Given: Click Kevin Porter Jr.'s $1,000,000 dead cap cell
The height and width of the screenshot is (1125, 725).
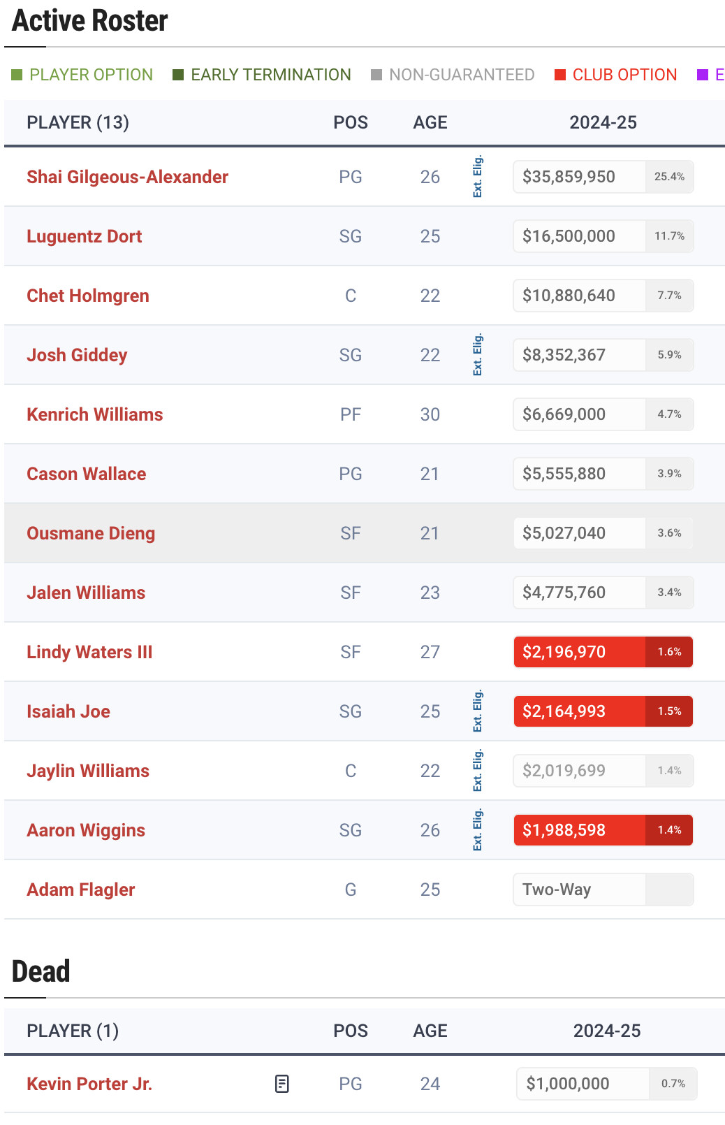Looking at the screenshot, I should pos(583,1084).
